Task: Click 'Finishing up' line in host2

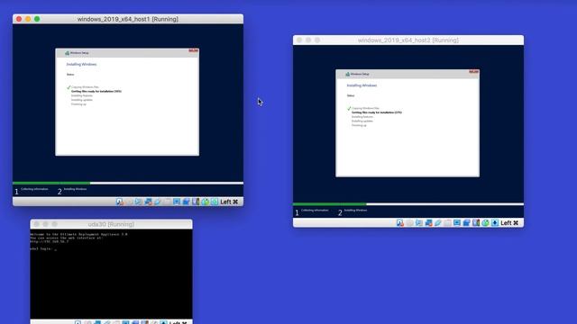Action: (x=359, y=126)
